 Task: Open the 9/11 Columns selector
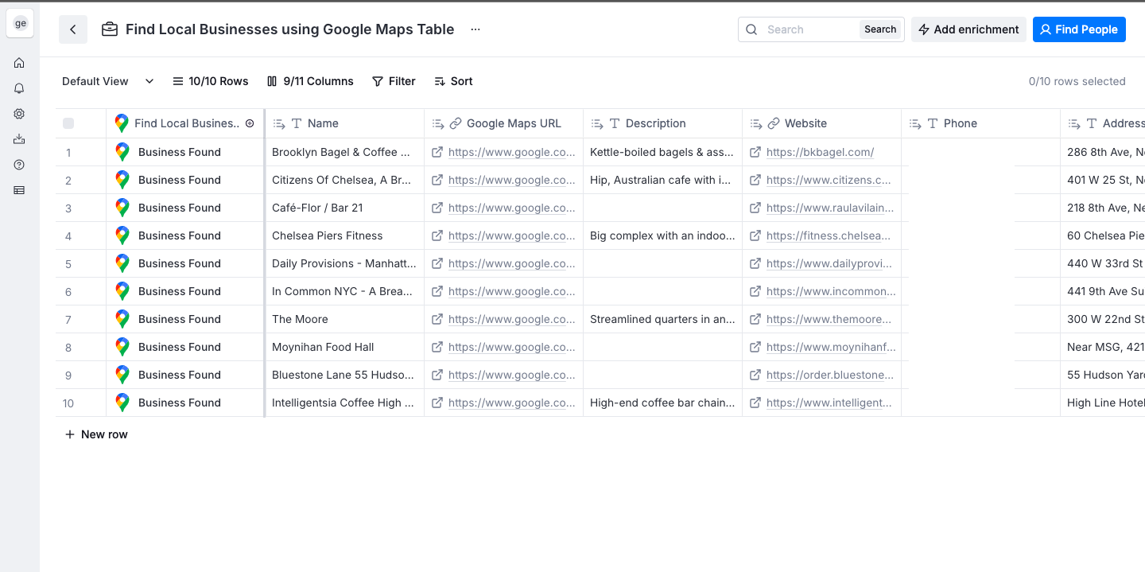[310, 81]
